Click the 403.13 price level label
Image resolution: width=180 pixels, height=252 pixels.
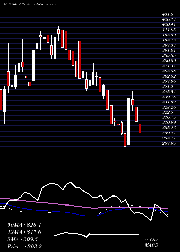[169, 40]
